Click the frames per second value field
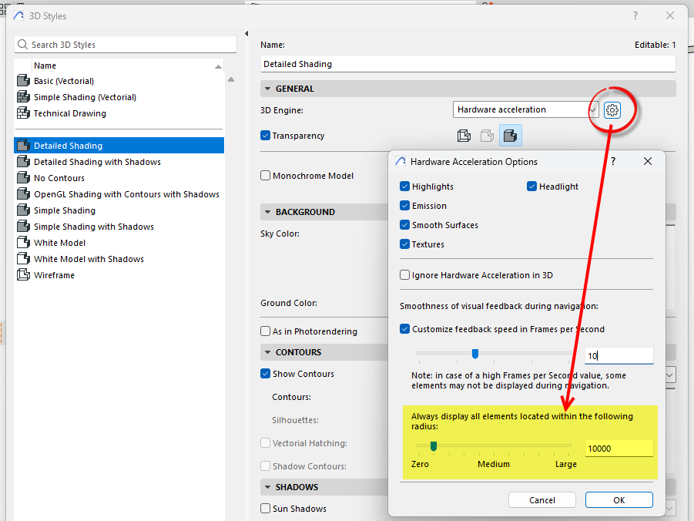 [619, 355]
